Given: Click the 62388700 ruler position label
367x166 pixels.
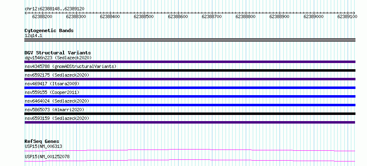Looking at the screenshot, I should [x=212, y=16].
